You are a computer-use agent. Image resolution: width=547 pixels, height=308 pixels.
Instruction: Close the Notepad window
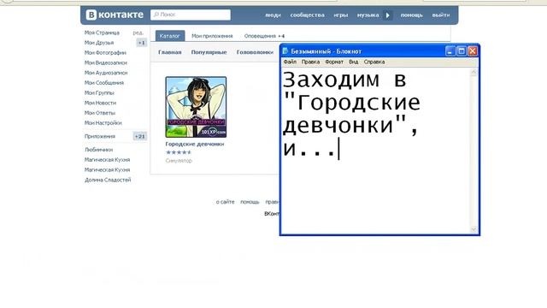pyautogui.click(x=473, y=51)
